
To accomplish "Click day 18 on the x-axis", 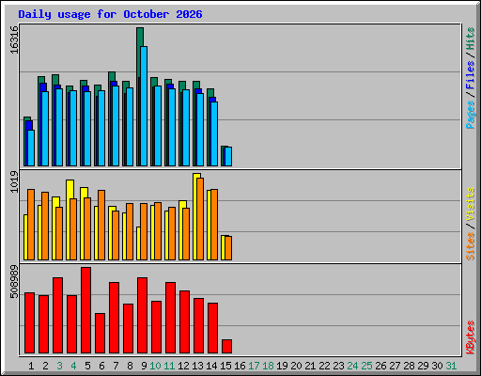I will pos(268,366).
